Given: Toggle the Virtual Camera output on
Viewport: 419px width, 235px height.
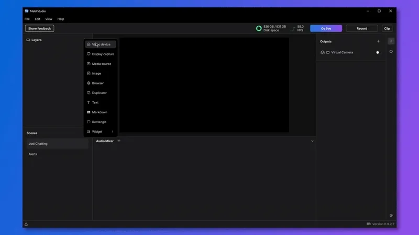Looking at the screenshot, I should [378, 53].
